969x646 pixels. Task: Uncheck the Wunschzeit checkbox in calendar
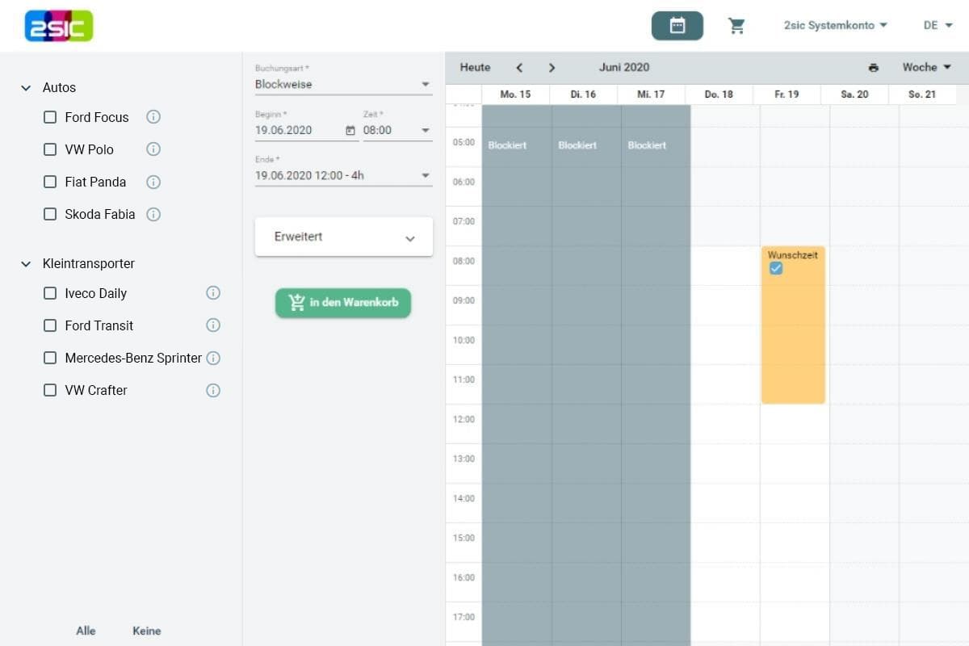click(776, 269)
